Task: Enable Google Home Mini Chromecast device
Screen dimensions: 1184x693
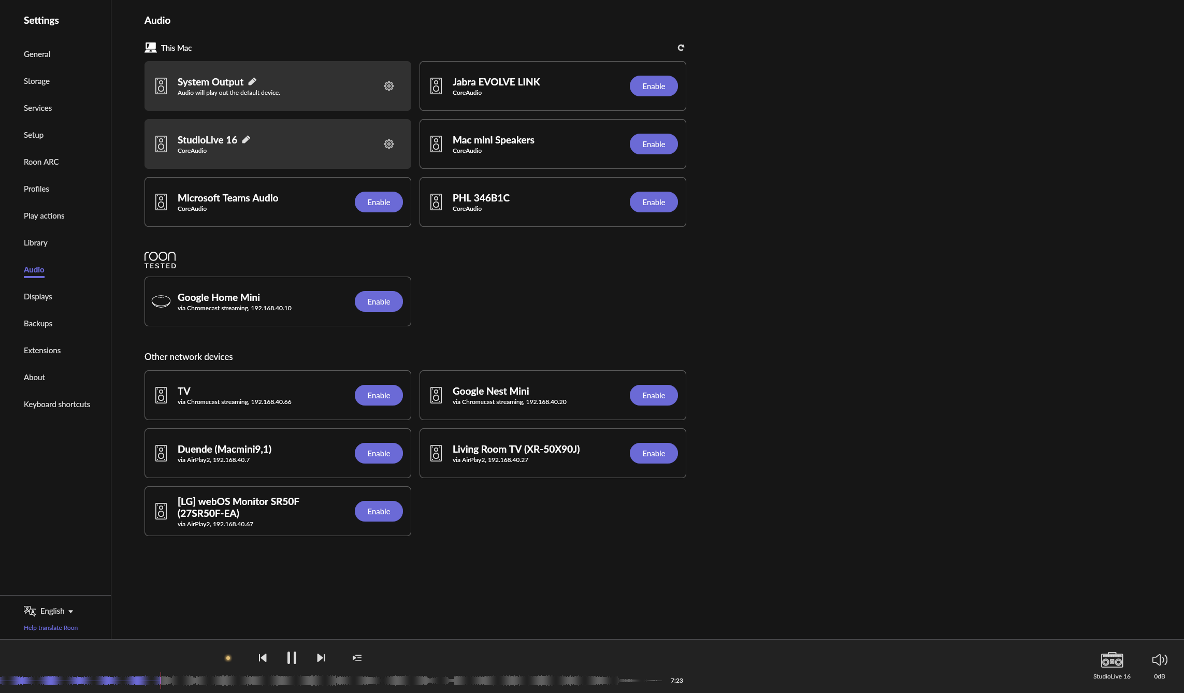Action: [x=379, y=301]
